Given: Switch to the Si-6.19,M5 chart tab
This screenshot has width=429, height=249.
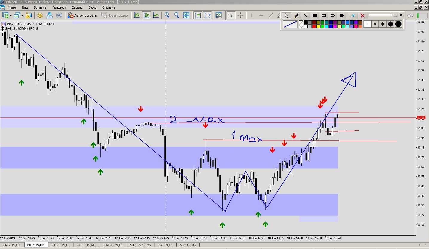Looking at the screenshot, I should pyautogui.click(x=188, y=245).
